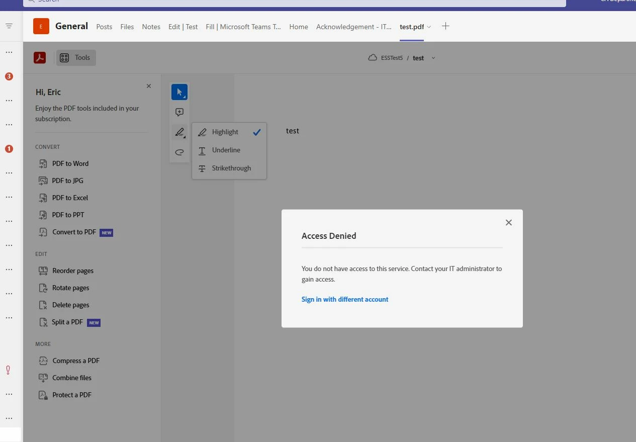
Task: Click the Delete pages icon
Action: (x=43, y=305)
